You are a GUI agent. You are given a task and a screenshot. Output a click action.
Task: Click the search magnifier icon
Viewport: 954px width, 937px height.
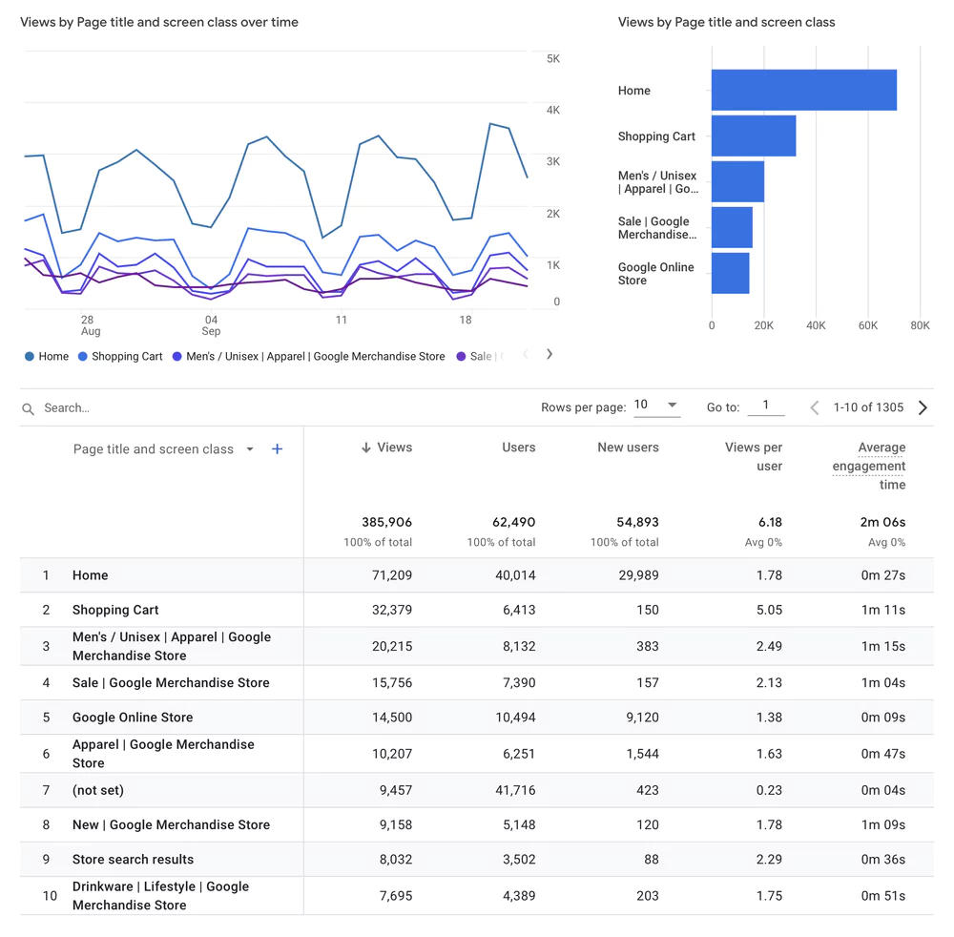coord(28,407)
